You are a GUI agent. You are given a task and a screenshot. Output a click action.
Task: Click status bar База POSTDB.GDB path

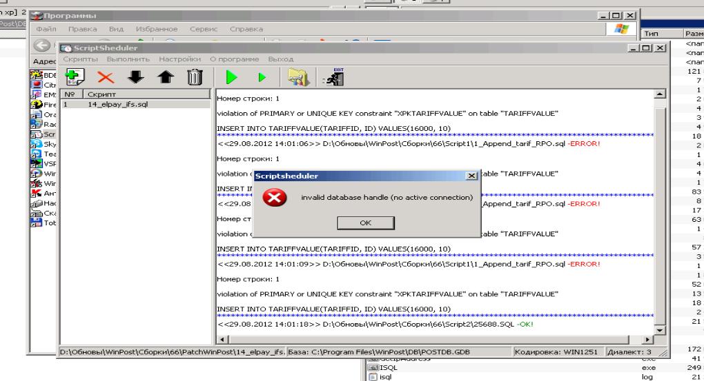pos(400,352)
